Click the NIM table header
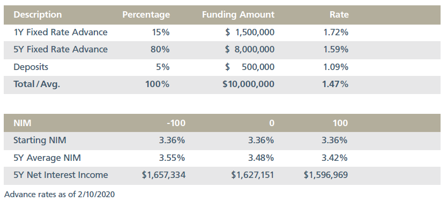 pyautogui.click(x=22, y=123)
